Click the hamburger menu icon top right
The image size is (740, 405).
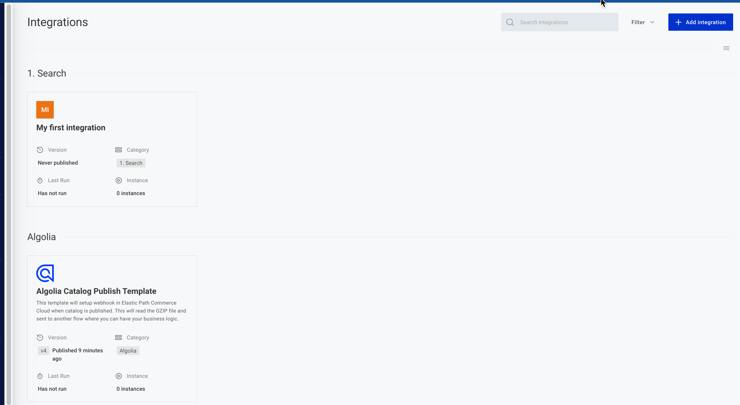click(x=727, y=48)
